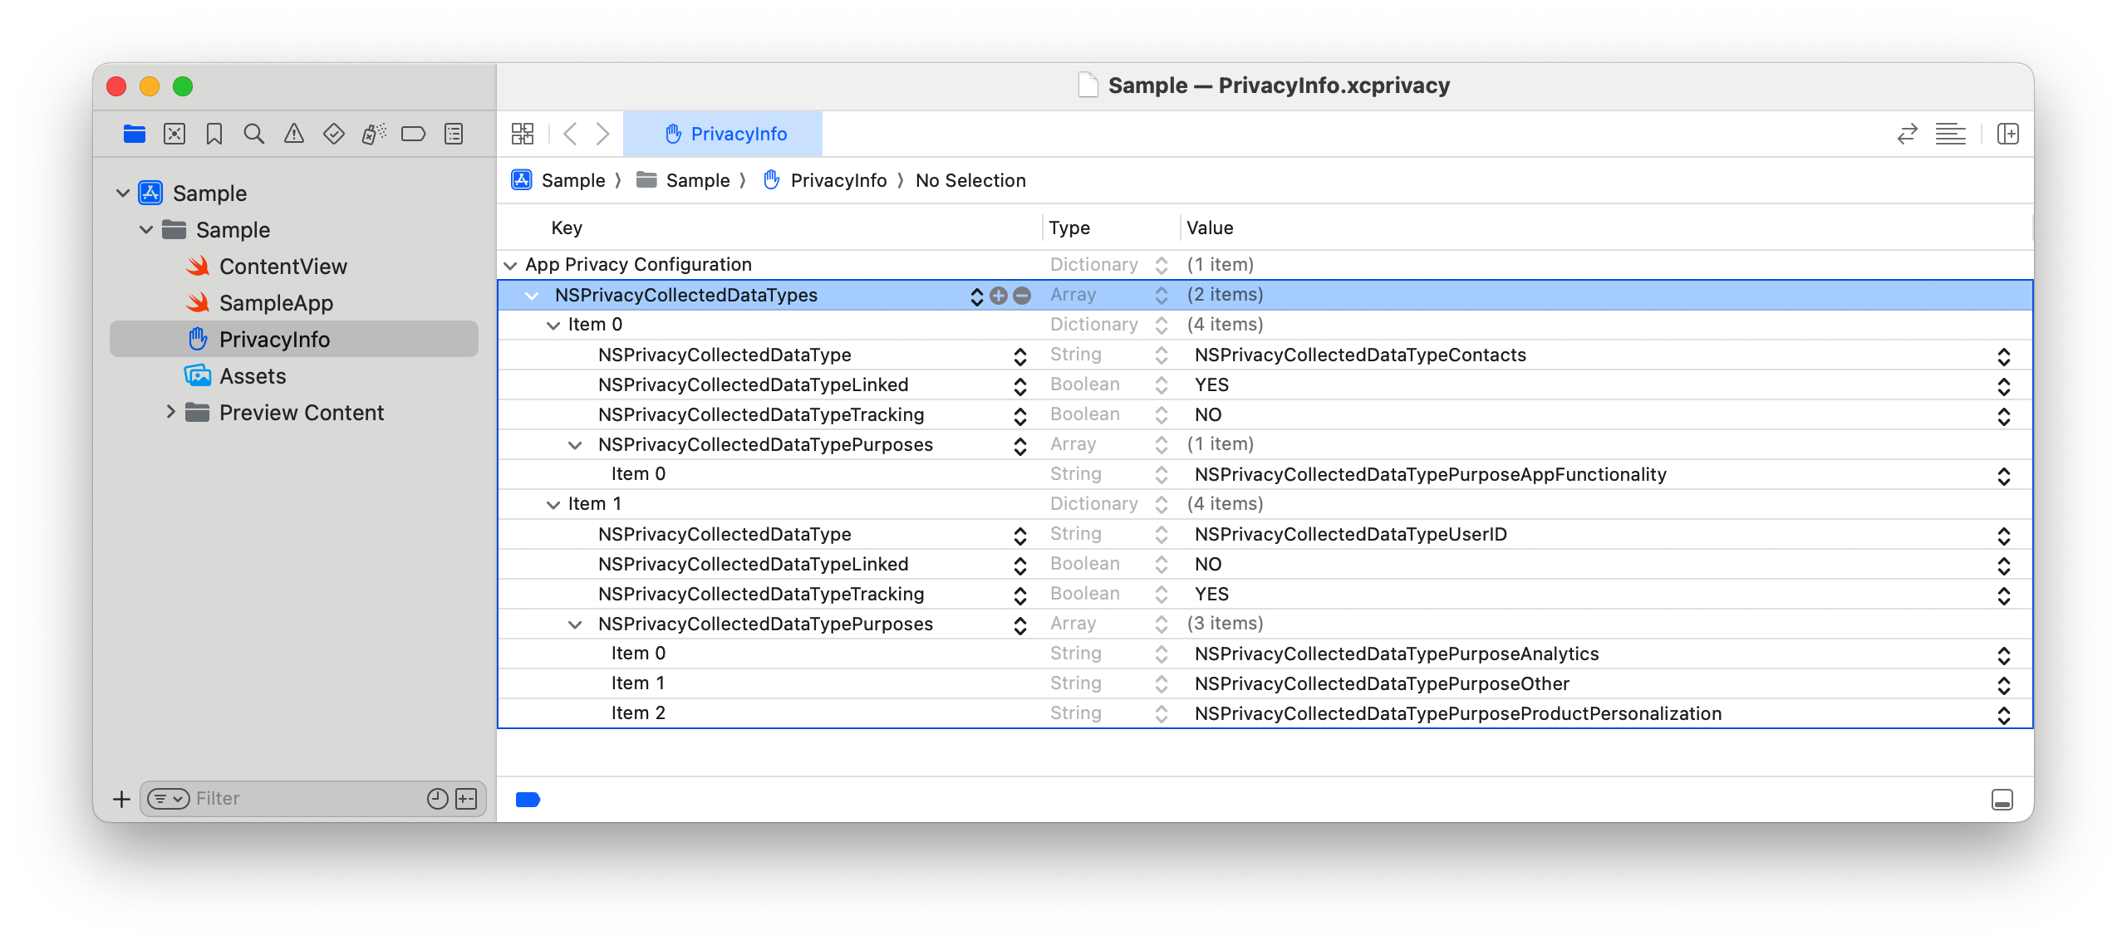Screen dimensions: 2127x945
Task: Open the Find navigator magnifier
Action: coord(254,133)
